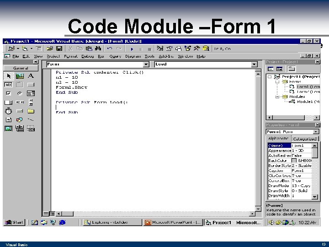Select the OLE control tool
329x247 pixels.
point(31,129)
